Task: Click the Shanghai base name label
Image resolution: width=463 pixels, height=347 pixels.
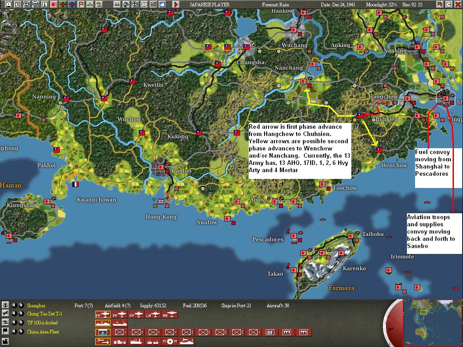Action: tap(36, 305)
